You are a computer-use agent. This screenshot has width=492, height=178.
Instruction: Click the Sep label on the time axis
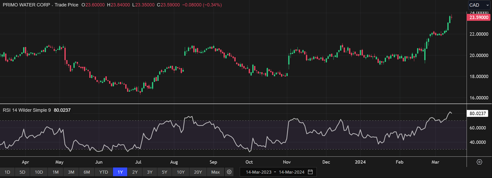click(213, 162)
